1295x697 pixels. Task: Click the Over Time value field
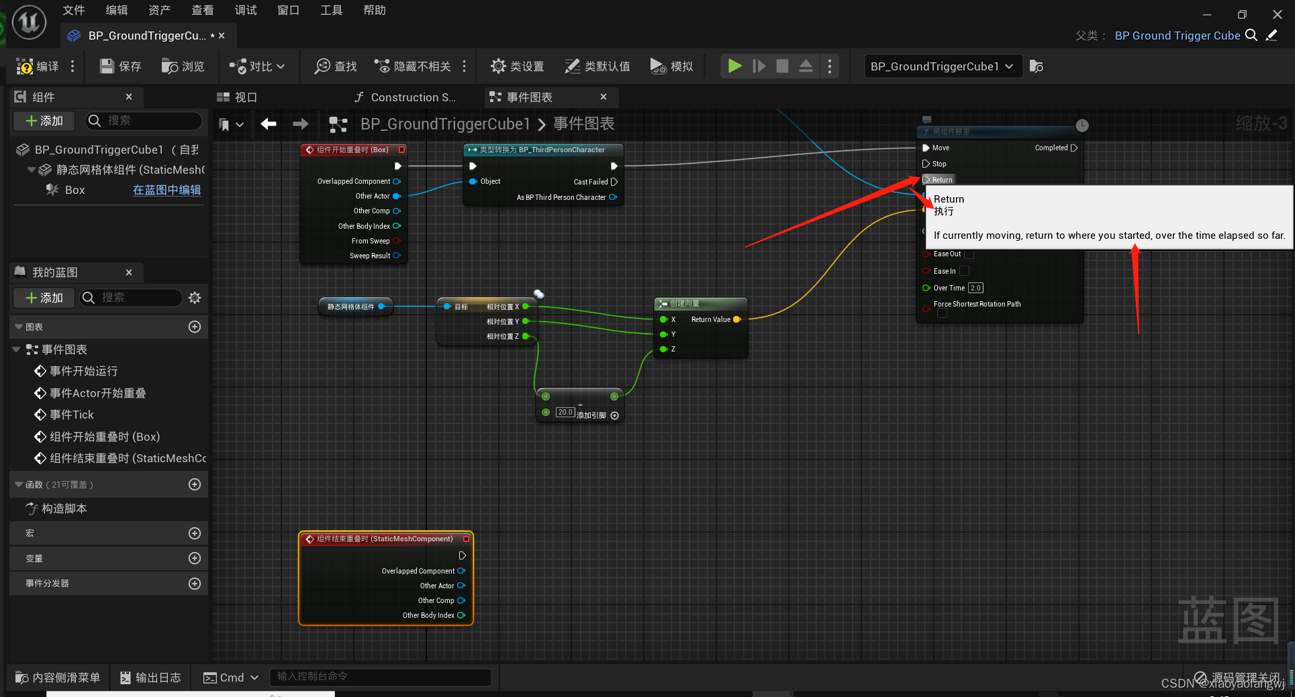tap(975, 288)
